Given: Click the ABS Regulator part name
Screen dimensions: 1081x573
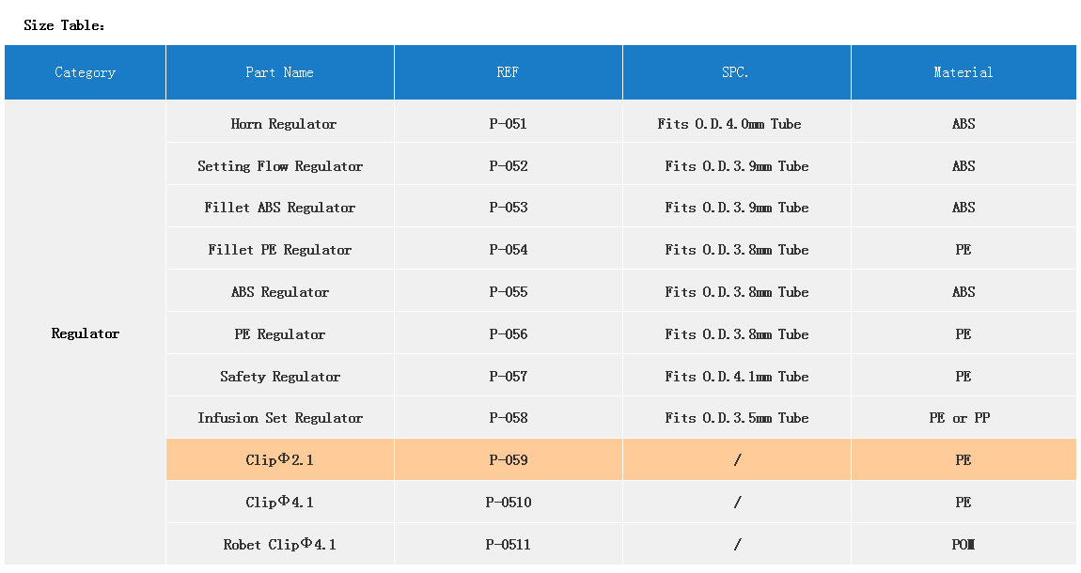Looking at the screenshot, I should point(280,292).
